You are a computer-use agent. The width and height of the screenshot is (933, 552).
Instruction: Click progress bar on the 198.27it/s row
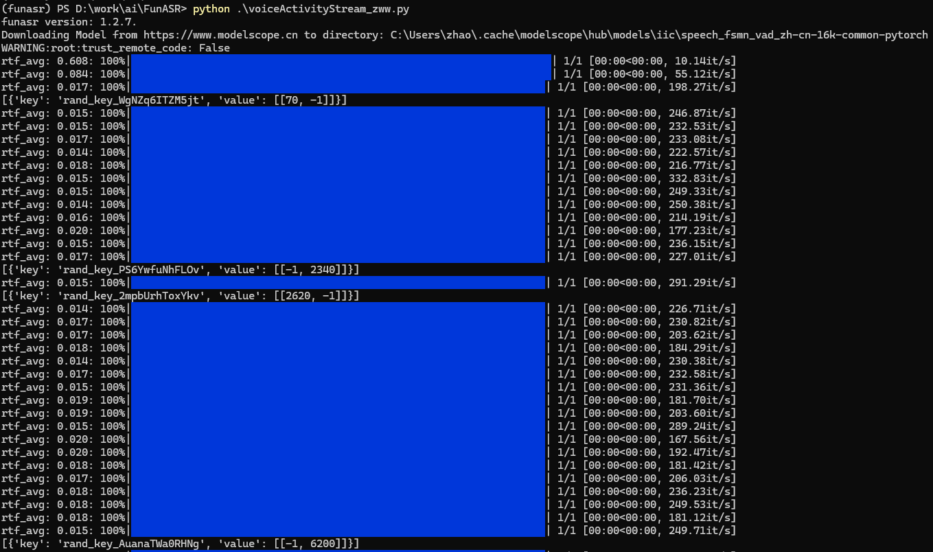click(x=338, y=87)
